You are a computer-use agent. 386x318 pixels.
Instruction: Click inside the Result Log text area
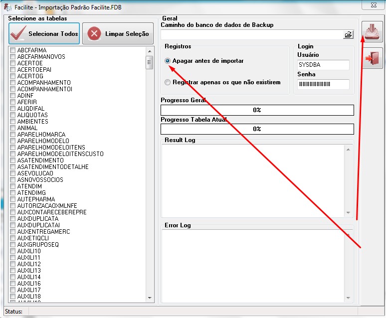coord(253,181)
